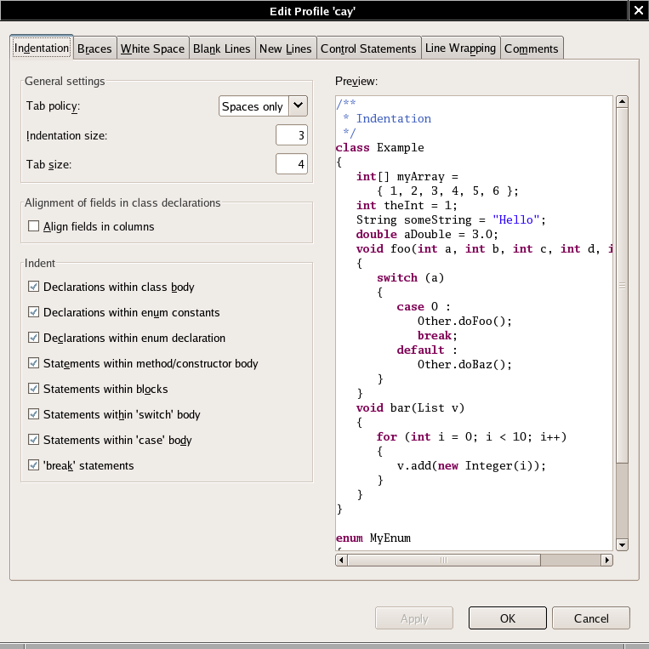The width and height of the screenshot is (649, 649).
Task: Toggle Statements within 'switch' body checkbox
Action: click(x=34, y=414)
